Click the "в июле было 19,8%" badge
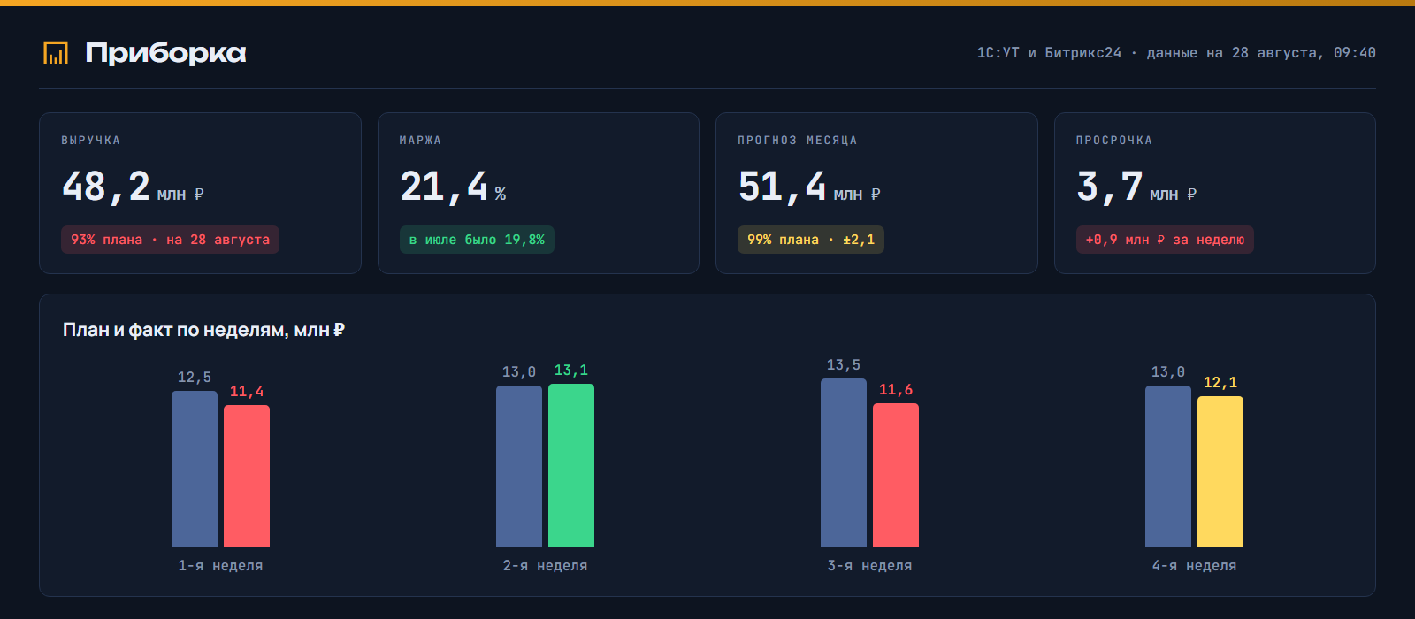Screen dimensions: 1415x619 coord(477,240)
